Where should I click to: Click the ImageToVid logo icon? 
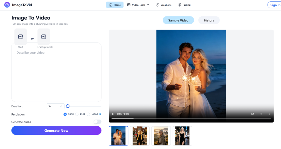pos(7,5)
